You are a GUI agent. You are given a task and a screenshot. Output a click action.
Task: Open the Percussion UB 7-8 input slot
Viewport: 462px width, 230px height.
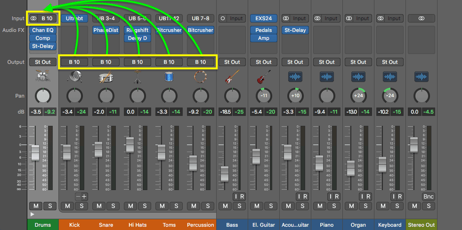pyautogui.click(x=200, y=18)
